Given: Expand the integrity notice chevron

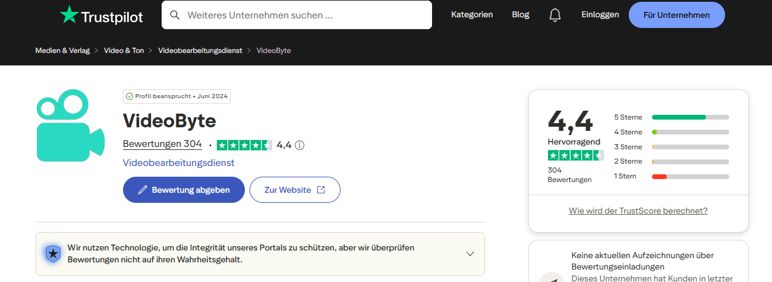Looking at the screenshot, I should tap(470, 254).
